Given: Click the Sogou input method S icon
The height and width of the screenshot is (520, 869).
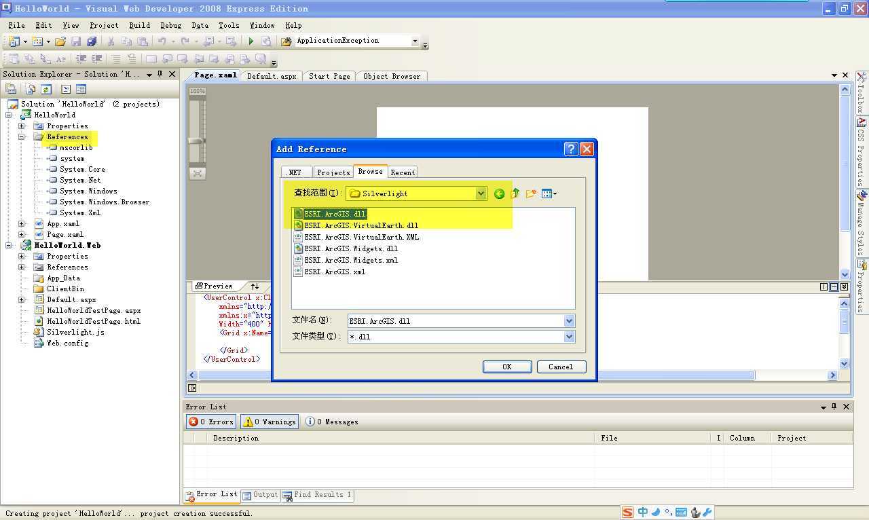Looking at the screenshot, I should (x=628, y=513).
